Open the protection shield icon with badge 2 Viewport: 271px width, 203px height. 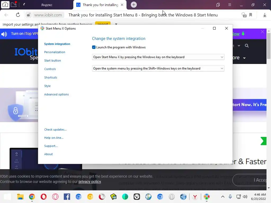(x=244, y=15)
